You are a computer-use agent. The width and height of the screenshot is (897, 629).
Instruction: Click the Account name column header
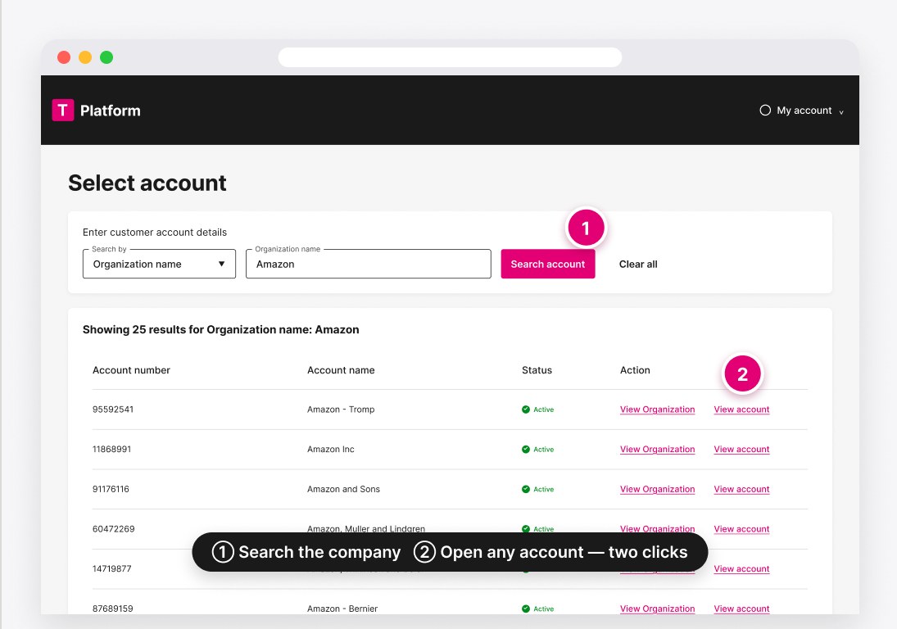point(341,370)
